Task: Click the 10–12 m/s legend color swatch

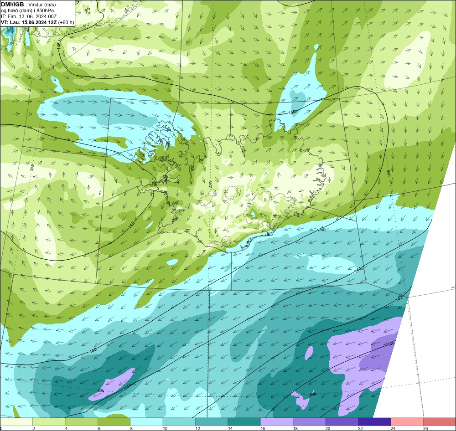Action: 179,422
